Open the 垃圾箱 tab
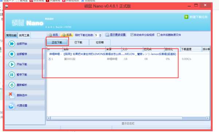Screen dimensions: 219x132 100,42
